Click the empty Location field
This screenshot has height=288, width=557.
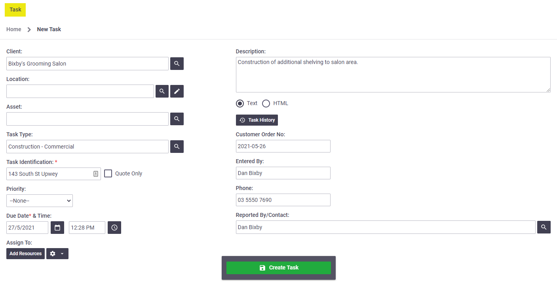coord(80,91)
